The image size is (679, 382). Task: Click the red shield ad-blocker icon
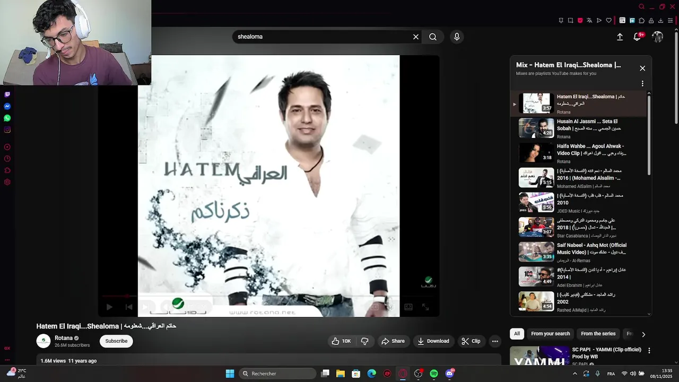(x=580, y=21)
